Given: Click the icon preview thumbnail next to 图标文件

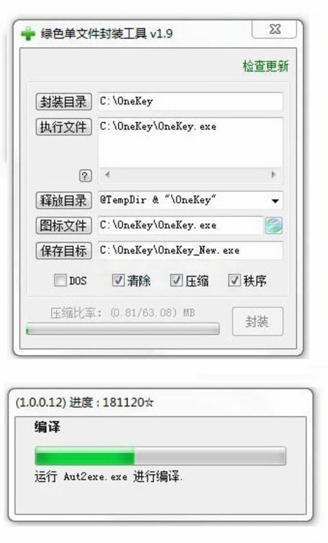Looking at the screenshot, I should [274, 226].
